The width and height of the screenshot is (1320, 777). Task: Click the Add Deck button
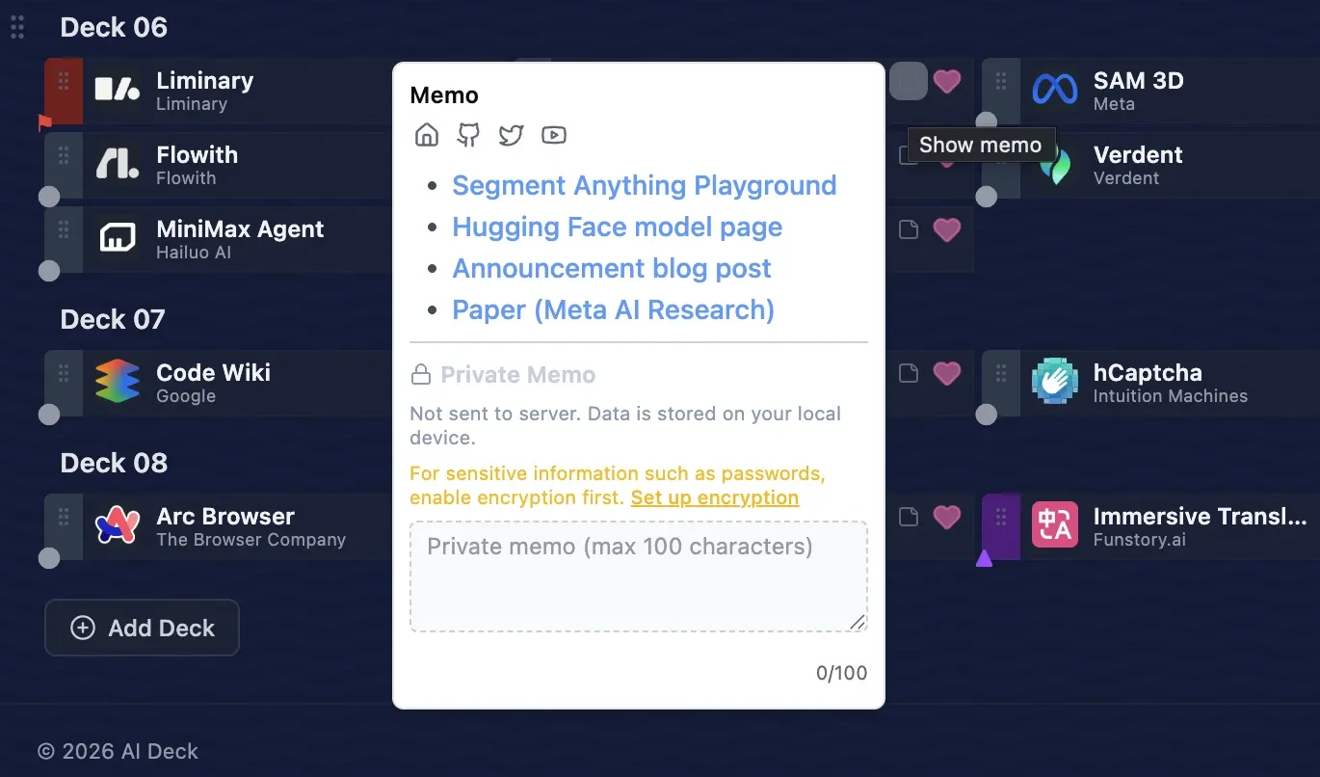[142, 628]
